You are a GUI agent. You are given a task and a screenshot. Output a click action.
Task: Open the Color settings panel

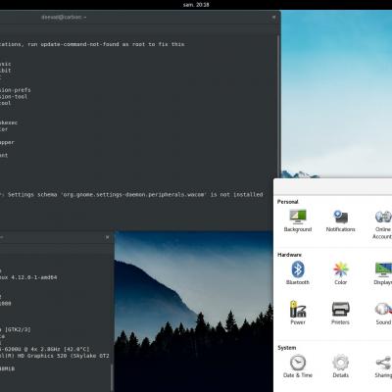tap(340, 272)
